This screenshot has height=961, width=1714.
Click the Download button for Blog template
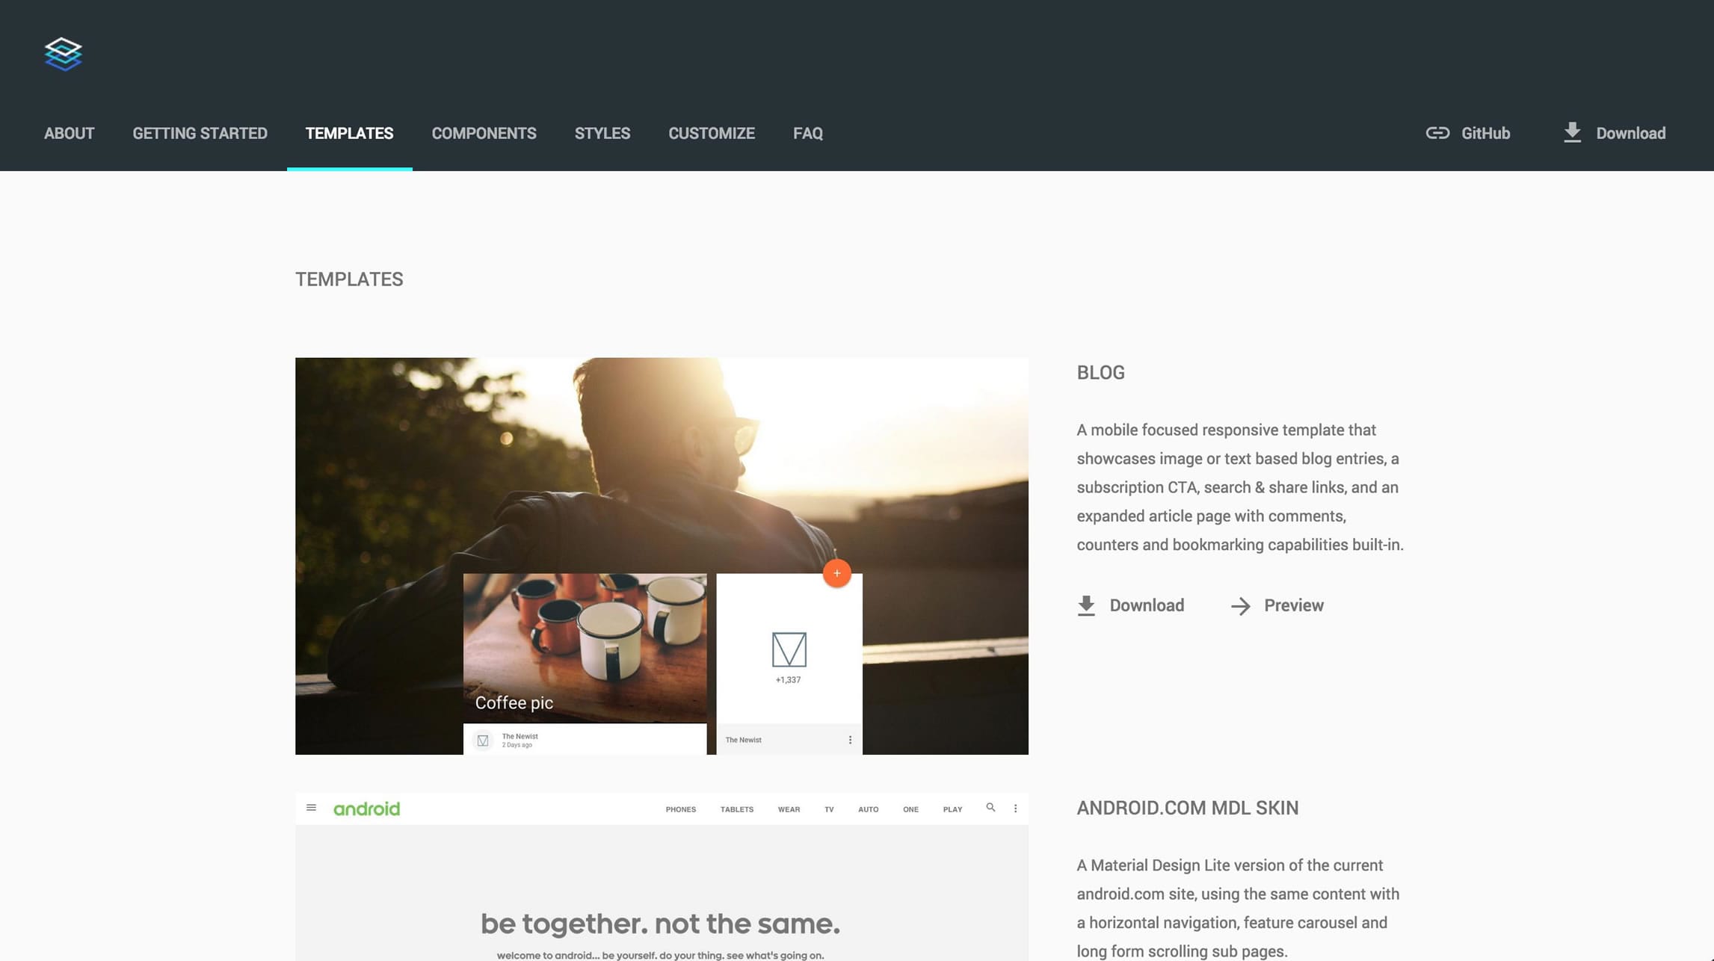coord(1130,606)
